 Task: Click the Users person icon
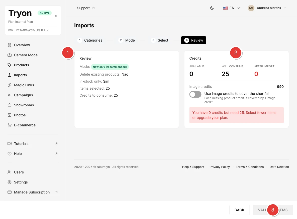(x=10, y=172)
